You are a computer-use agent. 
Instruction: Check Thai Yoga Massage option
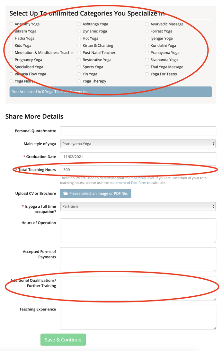point(147,67)
